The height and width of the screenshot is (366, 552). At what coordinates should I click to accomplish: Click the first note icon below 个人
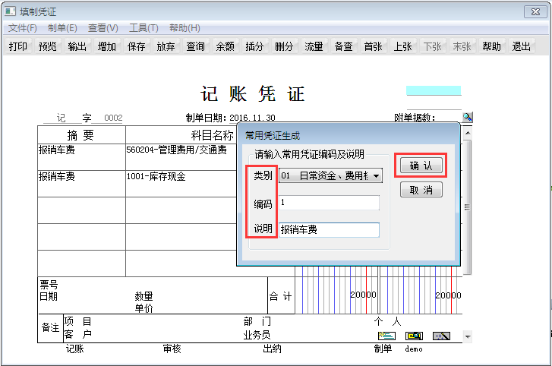[x=386, y=336]
